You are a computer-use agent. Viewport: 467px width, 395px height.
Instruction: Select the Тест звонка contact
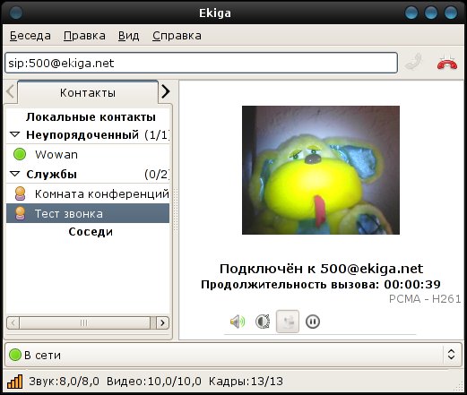click(88, 213)
